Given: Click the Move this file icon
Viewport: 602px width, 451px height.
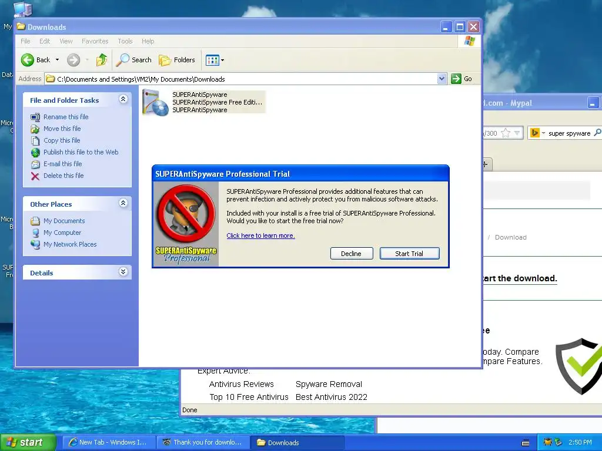Looking at the screenshot, I should coord(35,129).
